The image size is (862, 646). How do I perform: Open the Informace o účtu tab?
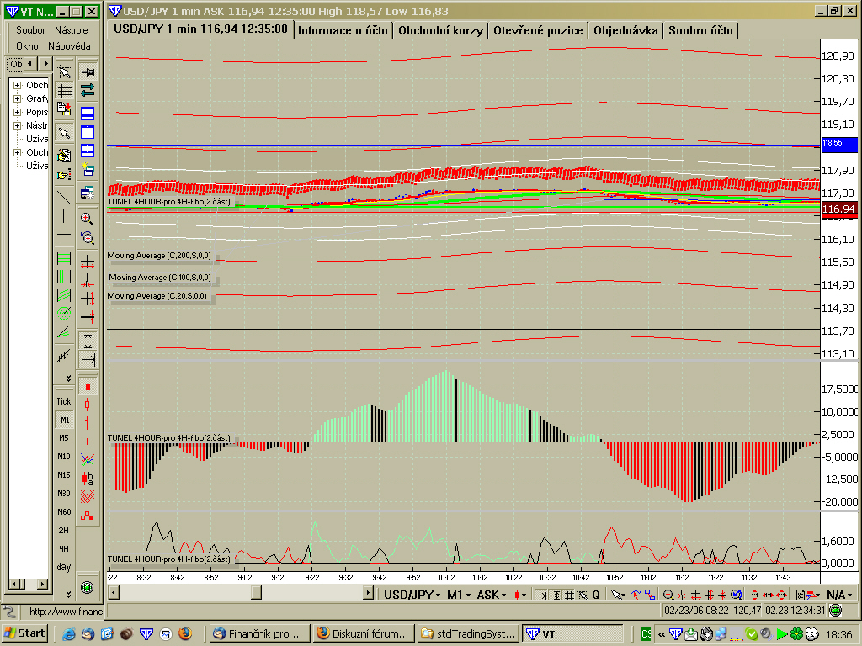(343, 30)
